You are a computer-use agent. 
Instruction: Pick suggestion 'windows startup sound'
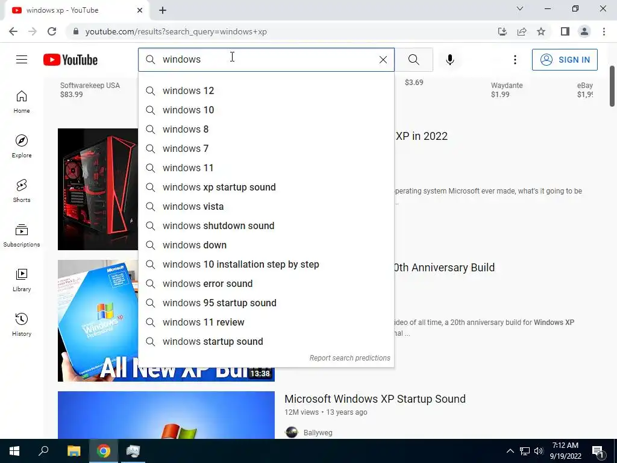click(266, 341)
